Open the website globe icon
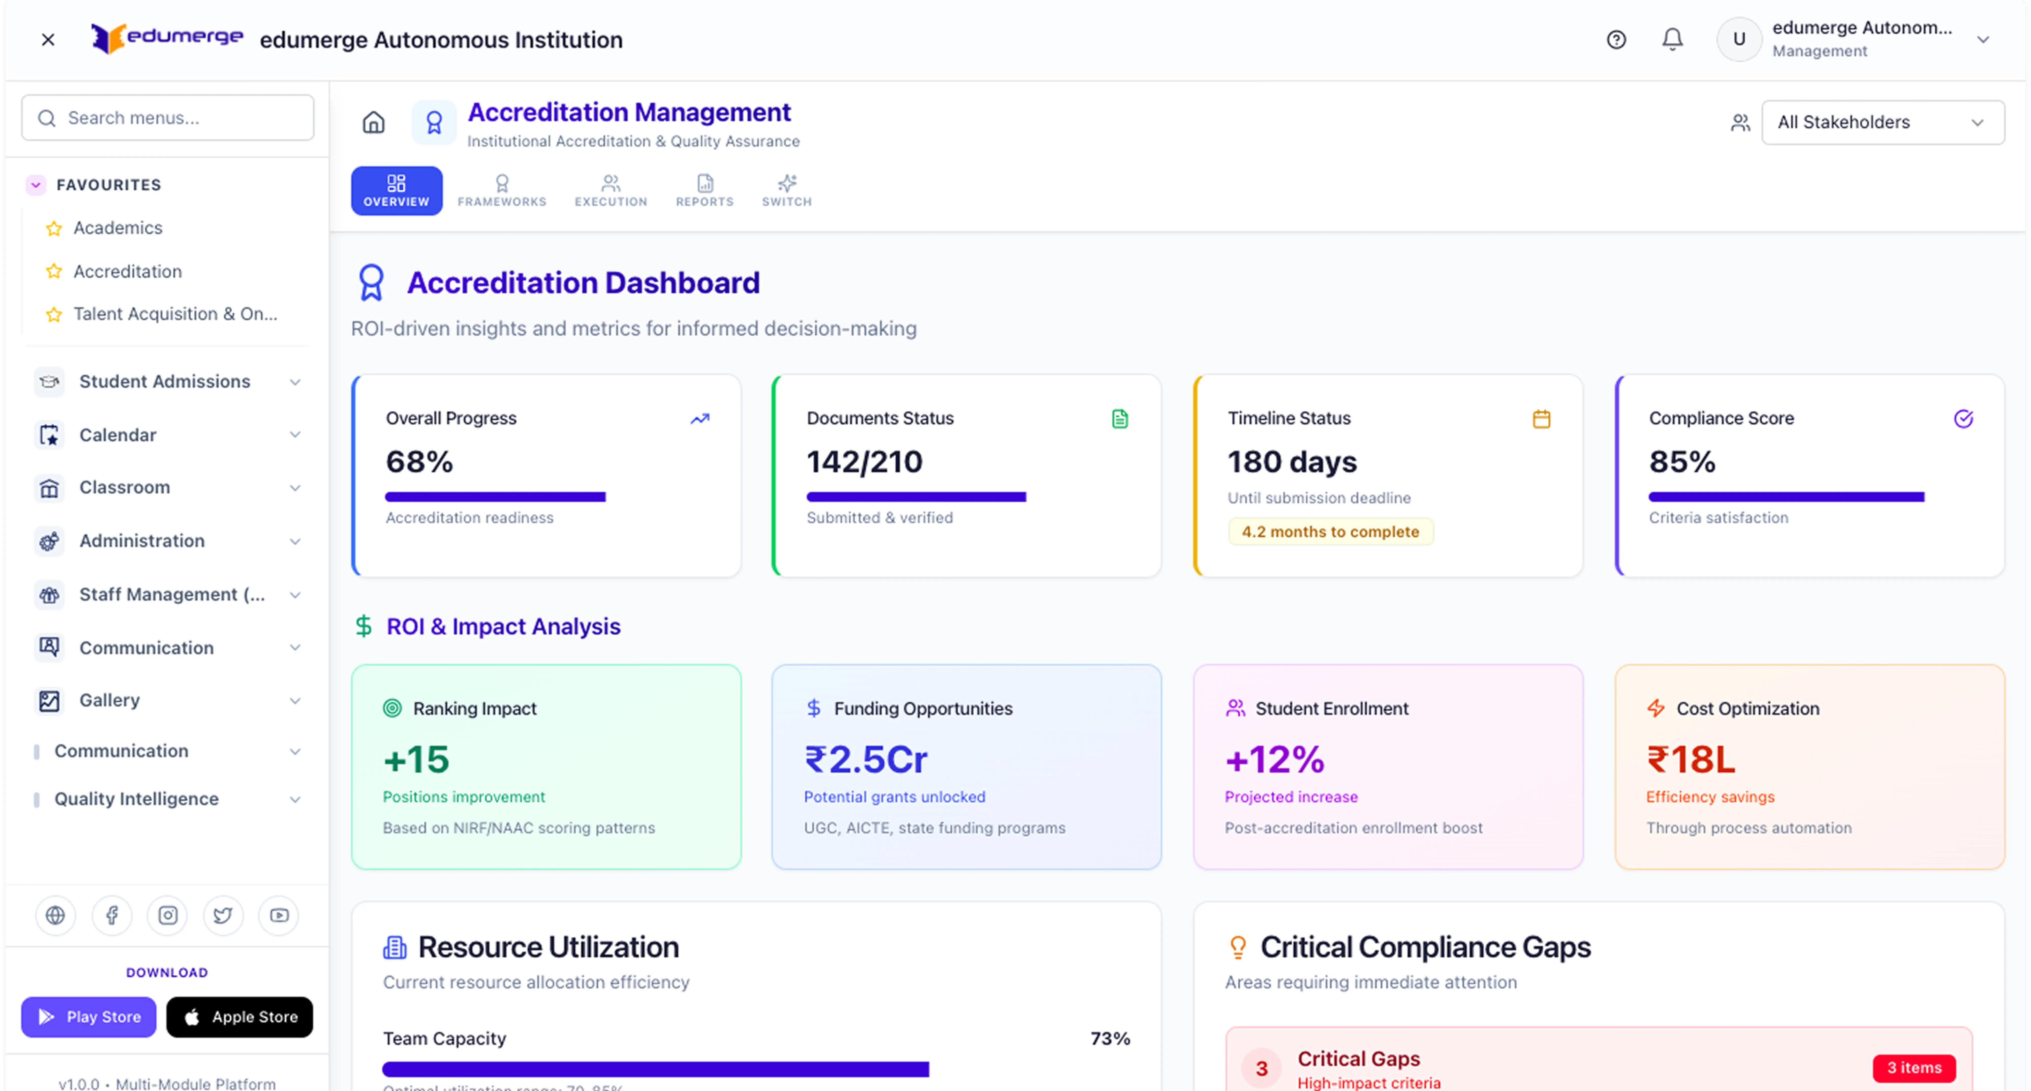Screen dimensions: 2031x1091 [x=55, y=915]
